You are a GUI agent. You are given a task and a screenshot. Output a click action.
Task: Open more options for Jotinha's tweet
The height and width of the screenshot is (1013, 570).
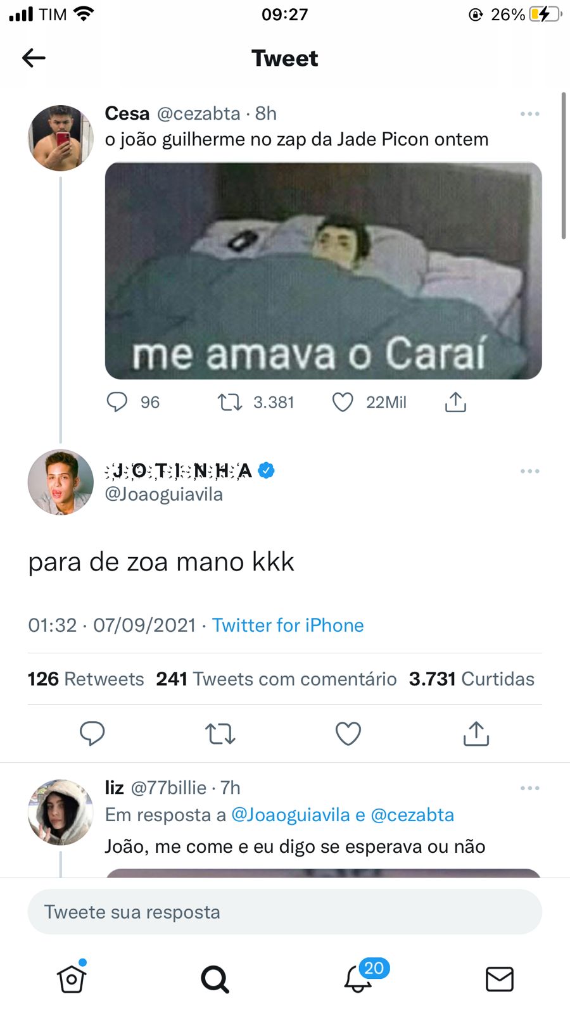(x=529, y=471)
